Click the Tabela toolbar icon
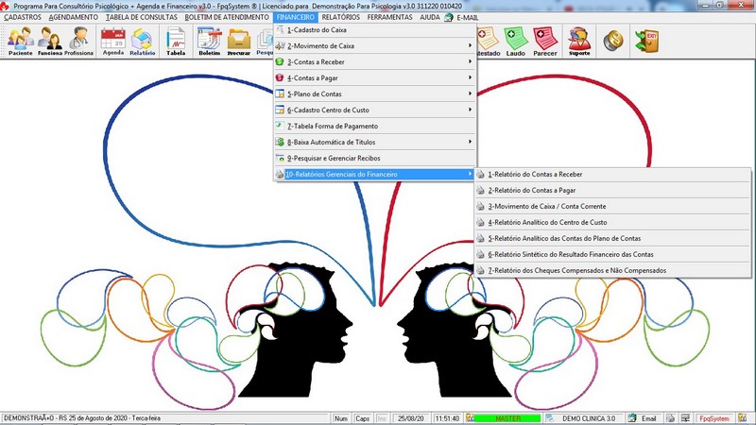 [x=176, y=42]
